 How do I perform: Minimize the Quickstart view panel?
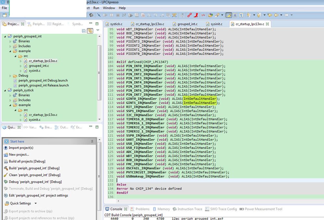click(91, 126)
